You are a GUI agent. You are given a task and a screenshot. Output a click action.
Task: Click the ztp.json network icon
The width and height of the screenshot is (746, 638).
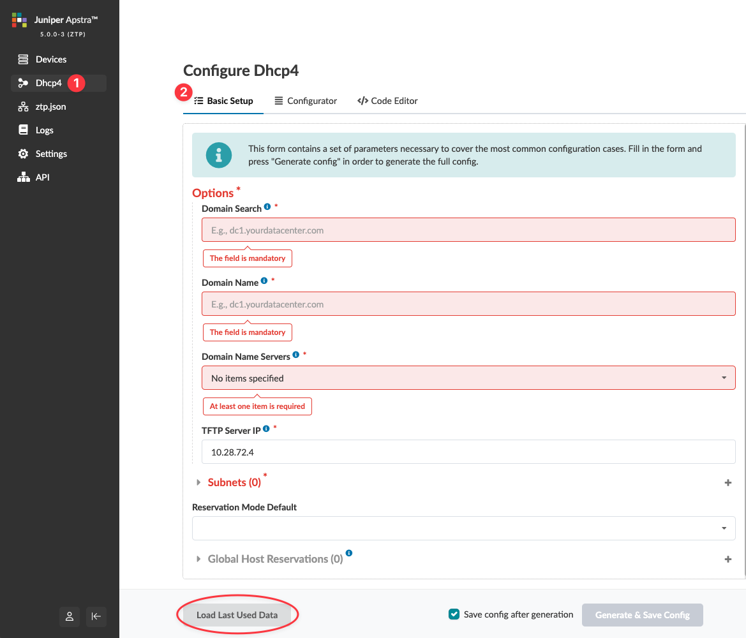[x=24, y=107]
